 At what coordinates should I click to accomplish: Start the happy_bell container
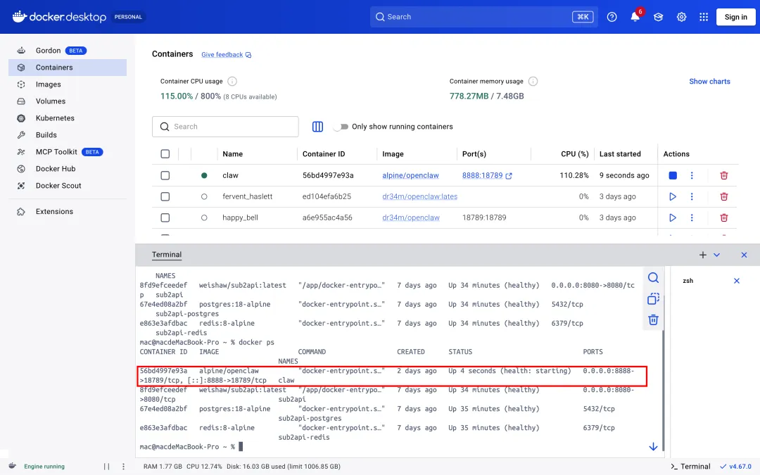pos(673,217)
